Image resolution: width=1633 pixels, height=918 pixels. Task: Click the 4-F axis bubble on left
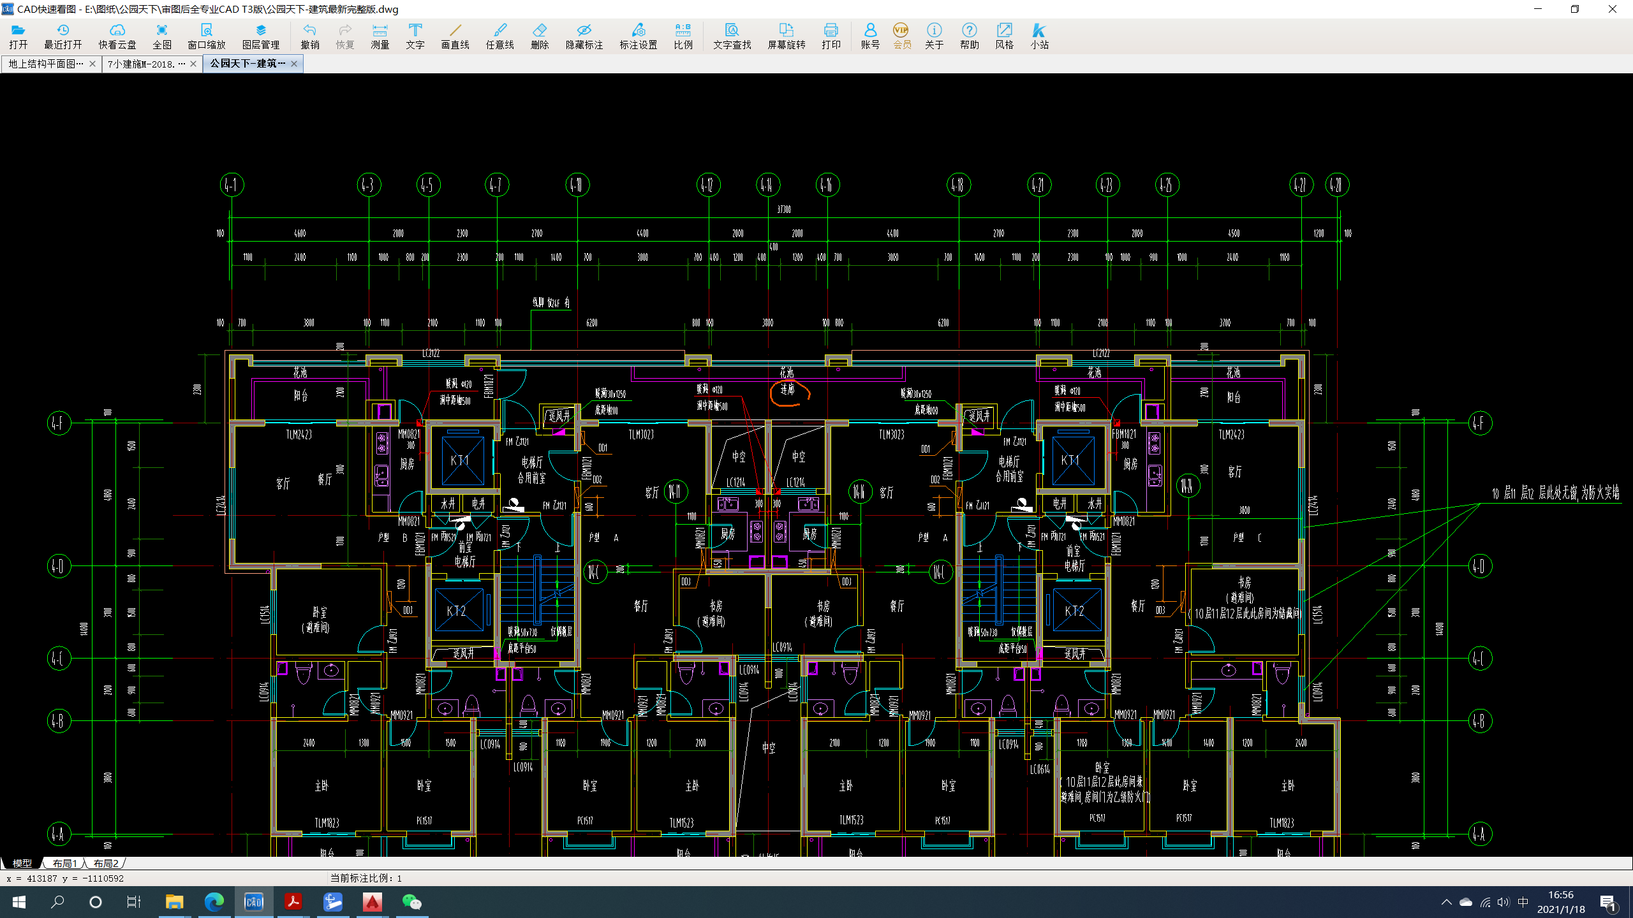click(59, 423)
